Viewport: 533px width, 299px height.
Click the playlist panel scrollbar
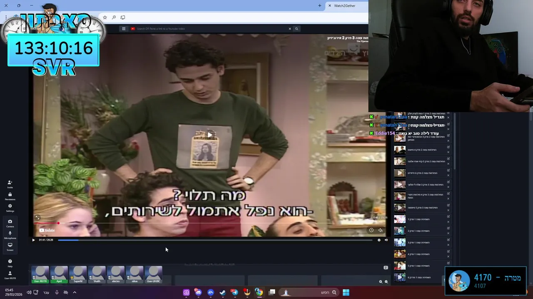point(454,141)
